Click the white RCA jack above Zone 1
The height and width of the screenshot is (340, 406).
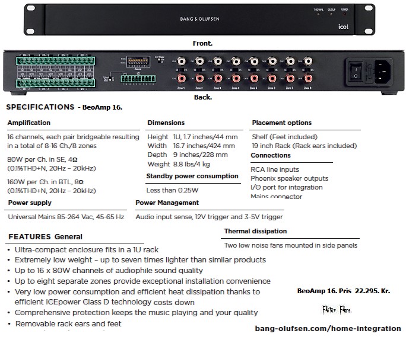(x=182, y=61)
